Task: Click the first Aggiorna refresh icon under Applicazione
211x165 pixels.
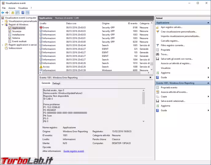Action: coord(157,73)
